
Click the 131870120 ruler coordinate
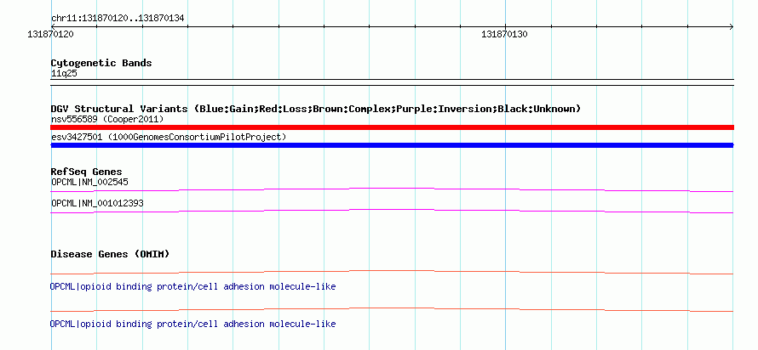point(51,34)
